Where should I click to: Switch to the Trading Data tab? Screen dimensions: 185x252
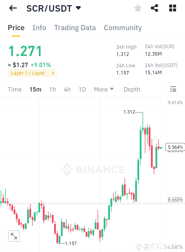75,28
